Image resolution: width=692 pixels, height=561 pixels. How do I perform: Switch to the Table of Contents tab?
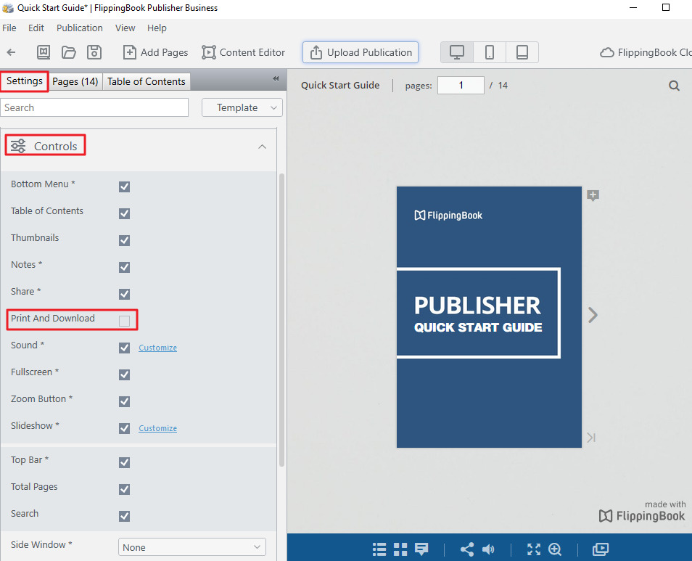146,82
